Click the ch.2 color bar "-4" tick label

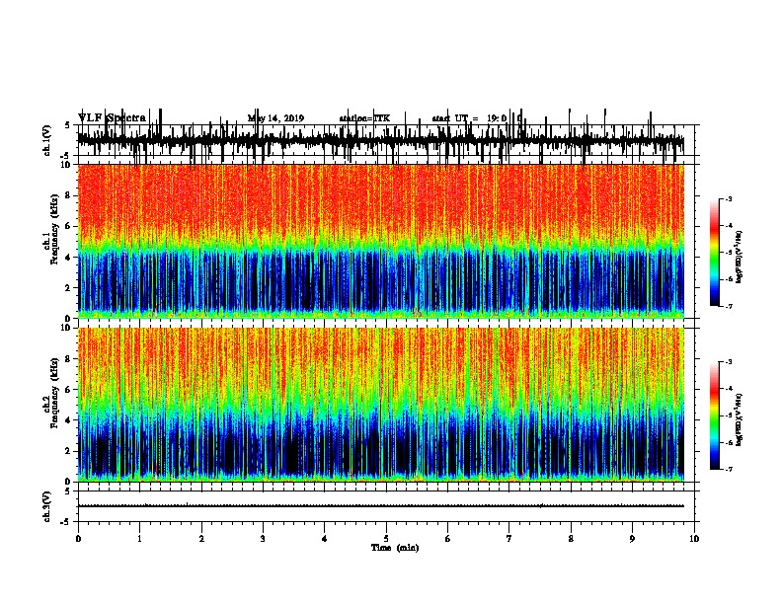(x=728, y=389)
